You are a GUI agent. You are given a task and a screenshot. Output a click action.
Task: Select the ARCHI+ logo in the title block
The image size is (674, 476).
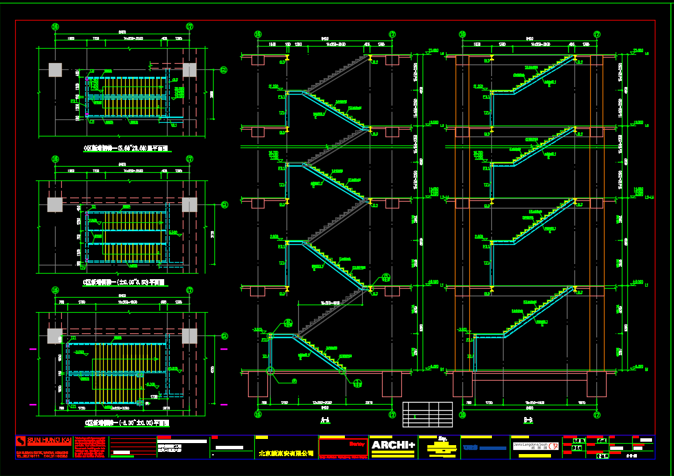[394, 446]
